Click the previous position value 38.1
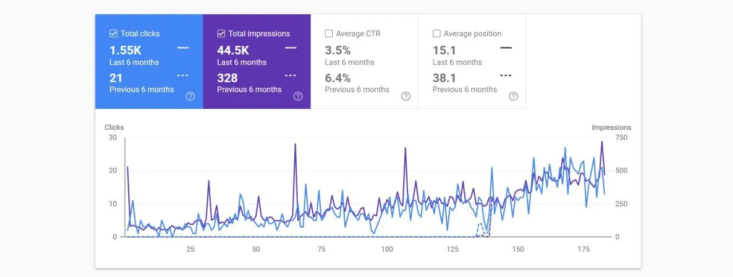 coord(444,78)
